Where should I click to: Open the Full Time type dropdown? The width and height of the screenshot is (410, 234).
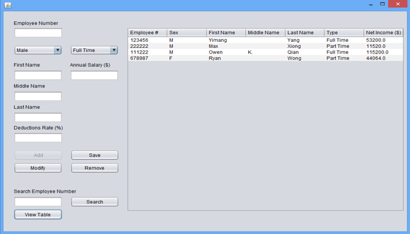click(94, 50)
